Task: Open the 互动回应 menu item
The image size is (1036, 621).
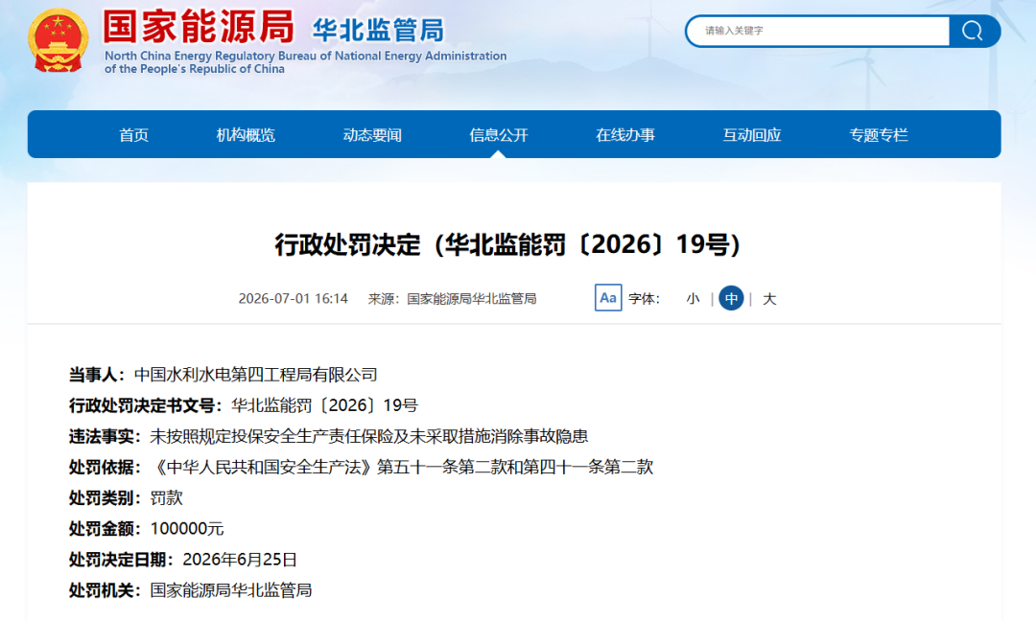Action: [x=752, y=135]
